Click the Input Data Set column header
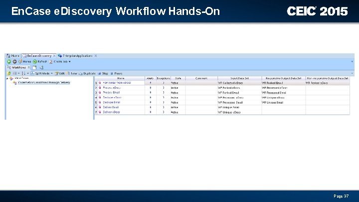359x202 pixels. click(239, 78)
